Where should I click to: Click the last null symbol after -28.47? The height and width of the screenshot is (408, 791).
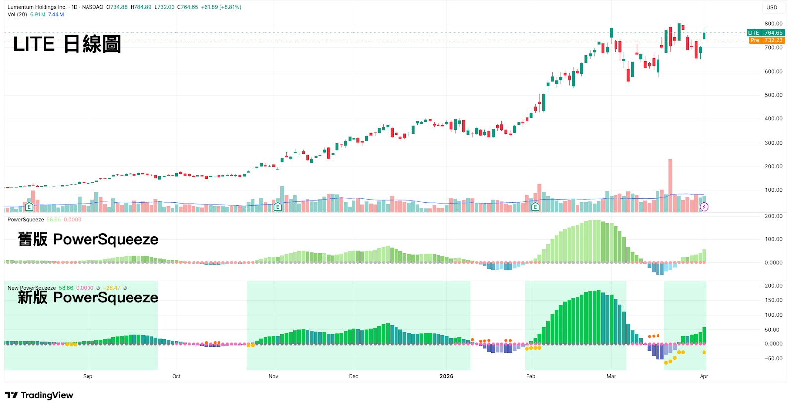(125, 288)
